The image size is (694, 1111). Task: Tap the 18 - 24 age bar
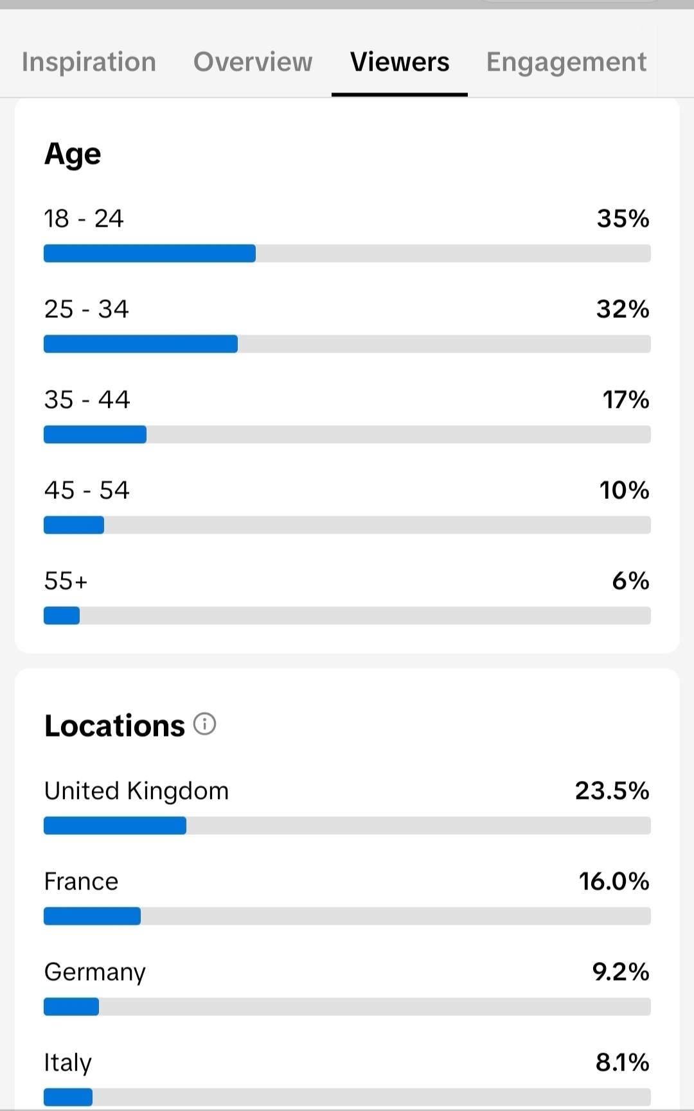pyautogui.click(x=347, y=253)
